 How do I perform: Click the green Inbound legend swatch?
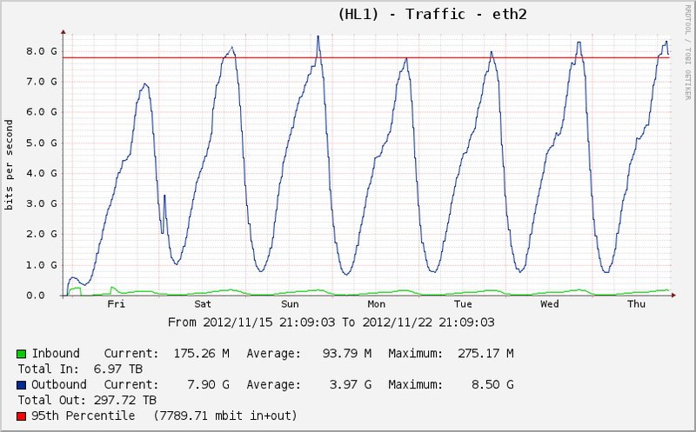coord(21,354)
